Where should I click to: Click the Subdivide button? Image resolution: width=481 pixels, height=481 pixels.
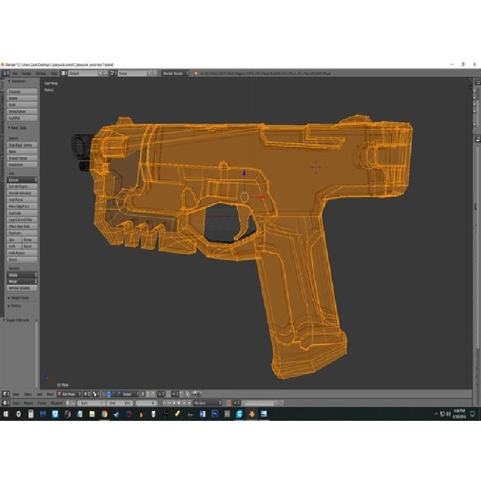[22, 213]
